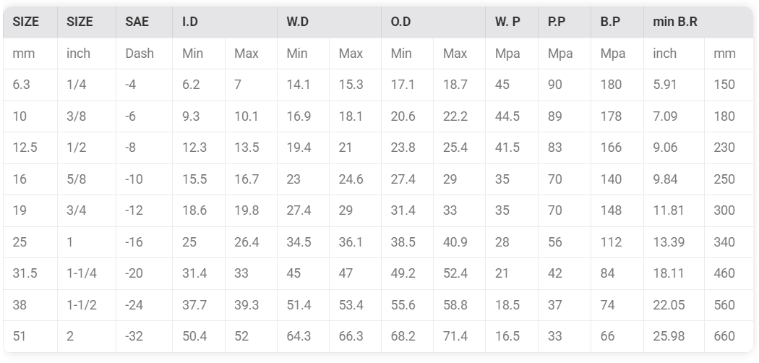Select the -32 SAE dash cell
Viewport: 759px width, 363px height.
145,336
